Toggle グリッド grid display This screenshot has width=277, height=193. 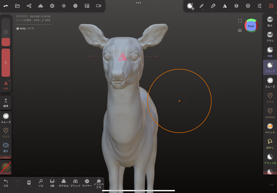point(75,183)
